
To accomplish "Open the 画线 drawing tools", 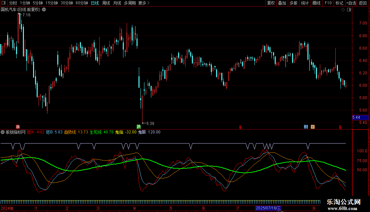I will click(316, 3).
